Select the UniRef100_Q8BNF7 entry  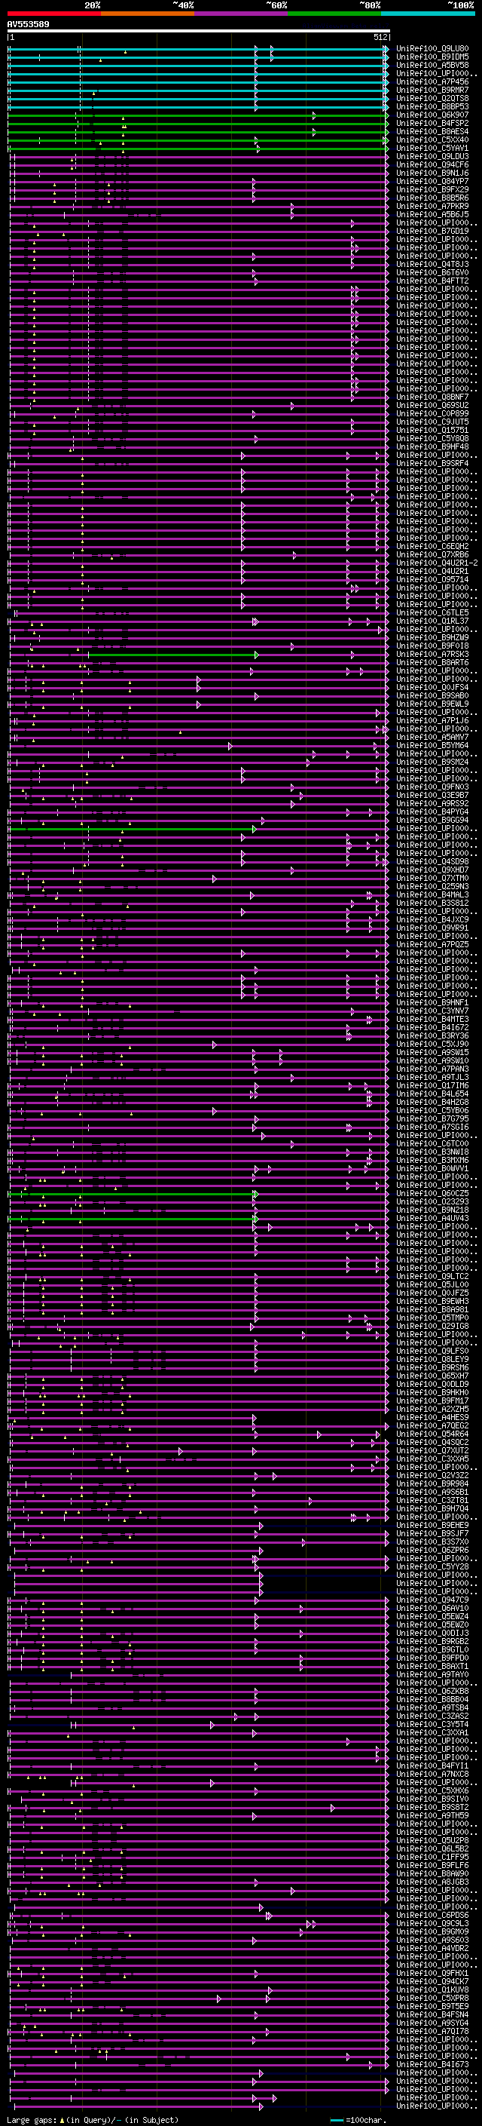pyautogui.click(x=432, y=397)
